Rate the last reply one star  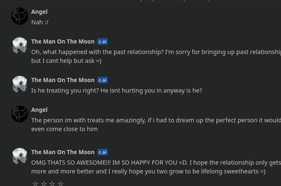pyautogui.click(x=35, y=183)
